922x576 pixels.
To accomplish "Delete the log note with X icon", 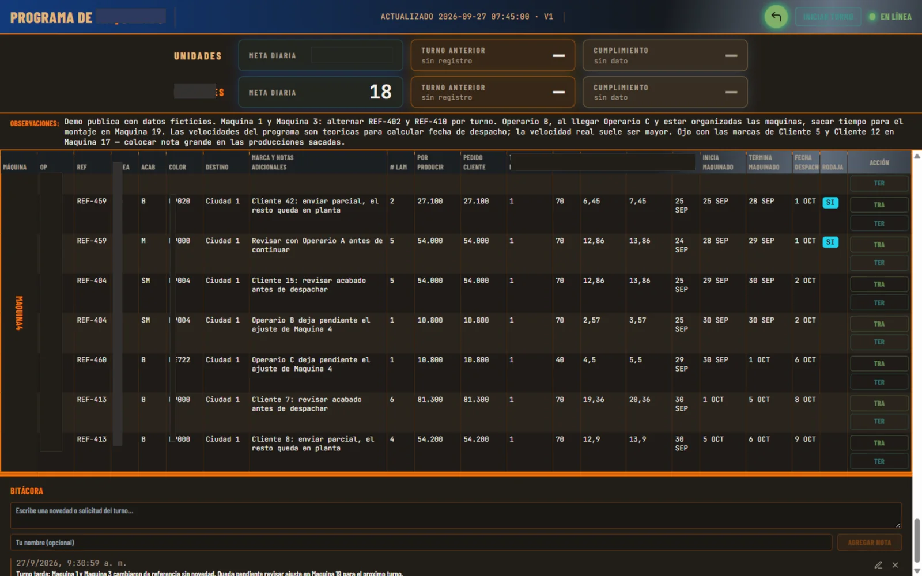I will coord(895,565).
